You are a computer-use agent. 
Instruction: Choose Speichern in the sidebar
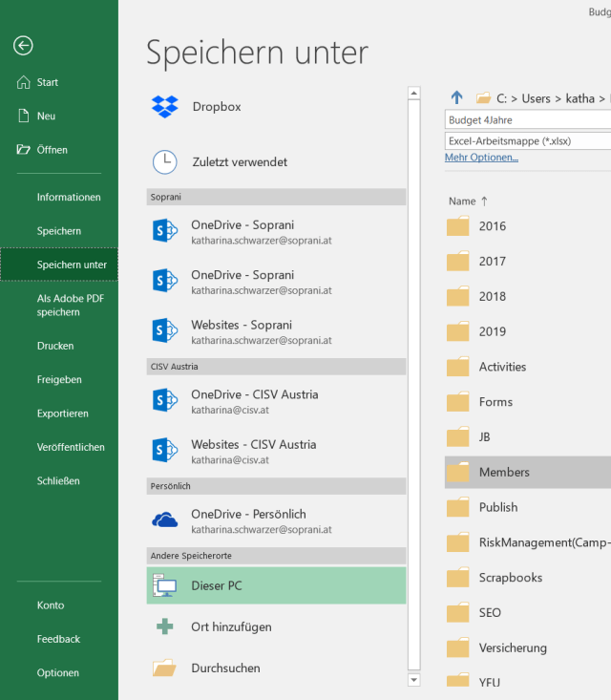coord(59,231)
